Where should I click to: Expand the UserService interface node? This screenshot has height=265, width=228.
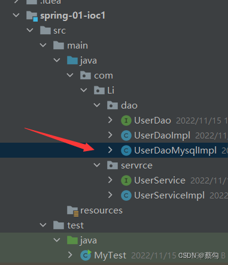[x=110, y=180]
